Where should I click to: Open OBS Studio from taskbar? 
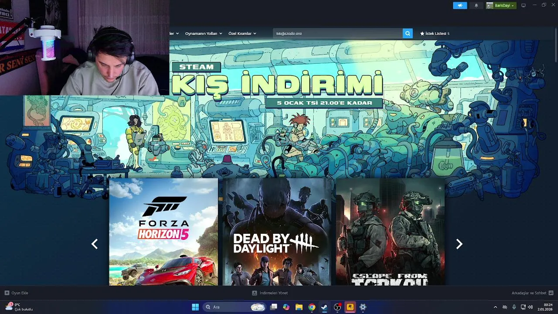pos(337,307)
